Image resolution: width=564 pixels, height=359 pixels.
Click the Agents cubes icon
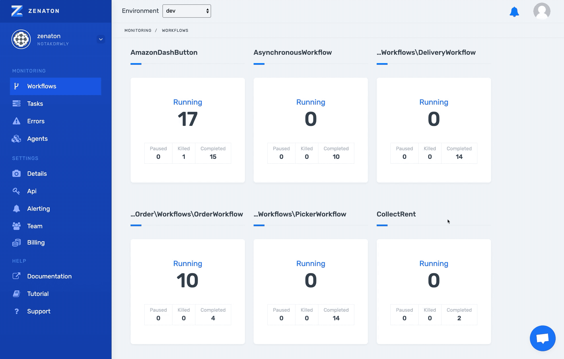coord(16,138)
